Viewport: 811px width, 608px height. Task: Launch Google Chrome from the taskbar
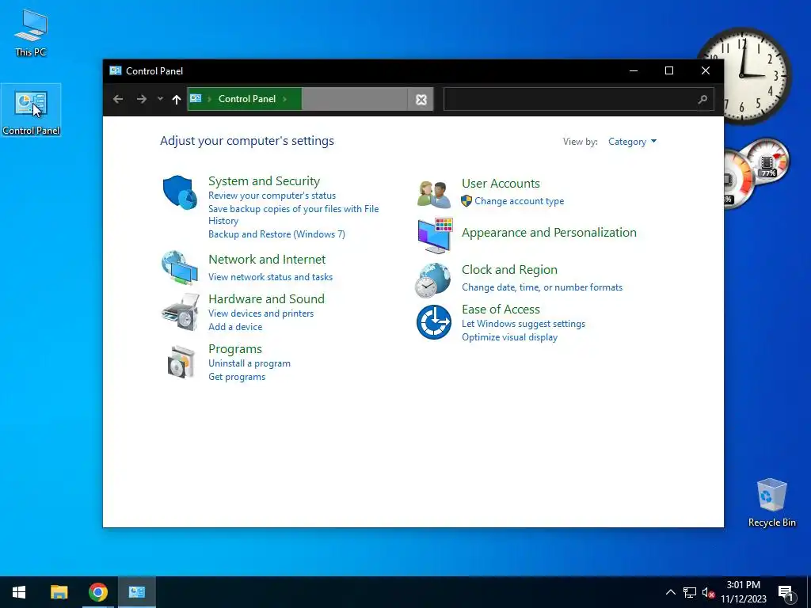97,592
